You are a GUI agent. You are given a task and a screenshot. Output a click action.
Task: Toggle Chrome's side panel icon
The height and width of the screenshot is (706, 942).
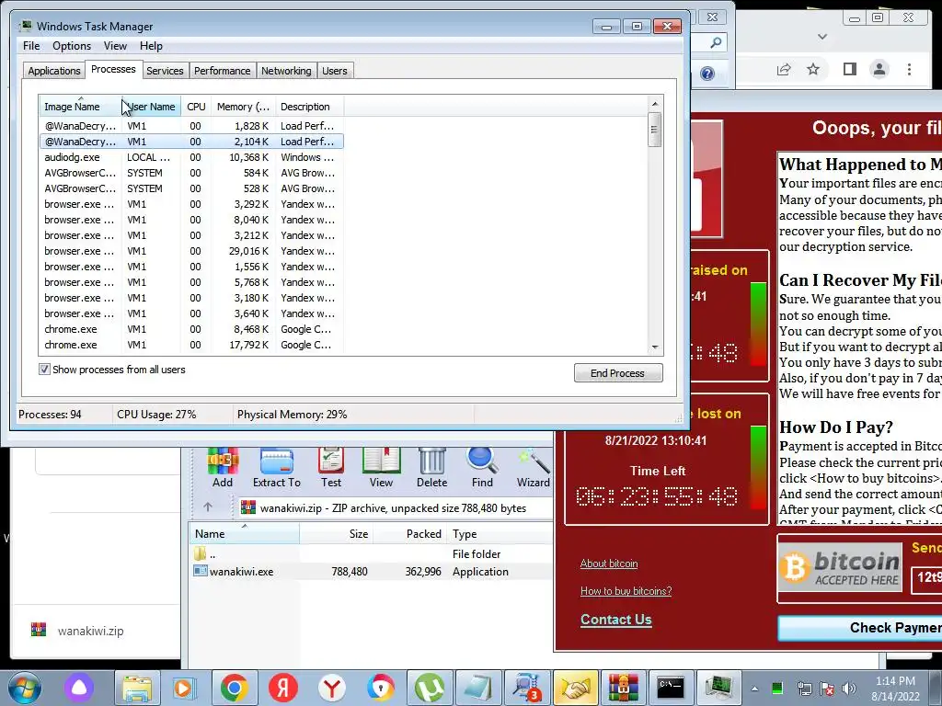tap(849, 70)
